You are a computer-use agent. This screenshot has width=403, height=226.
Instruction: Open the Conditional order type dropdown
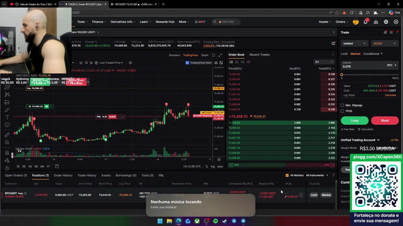[373, 54]
